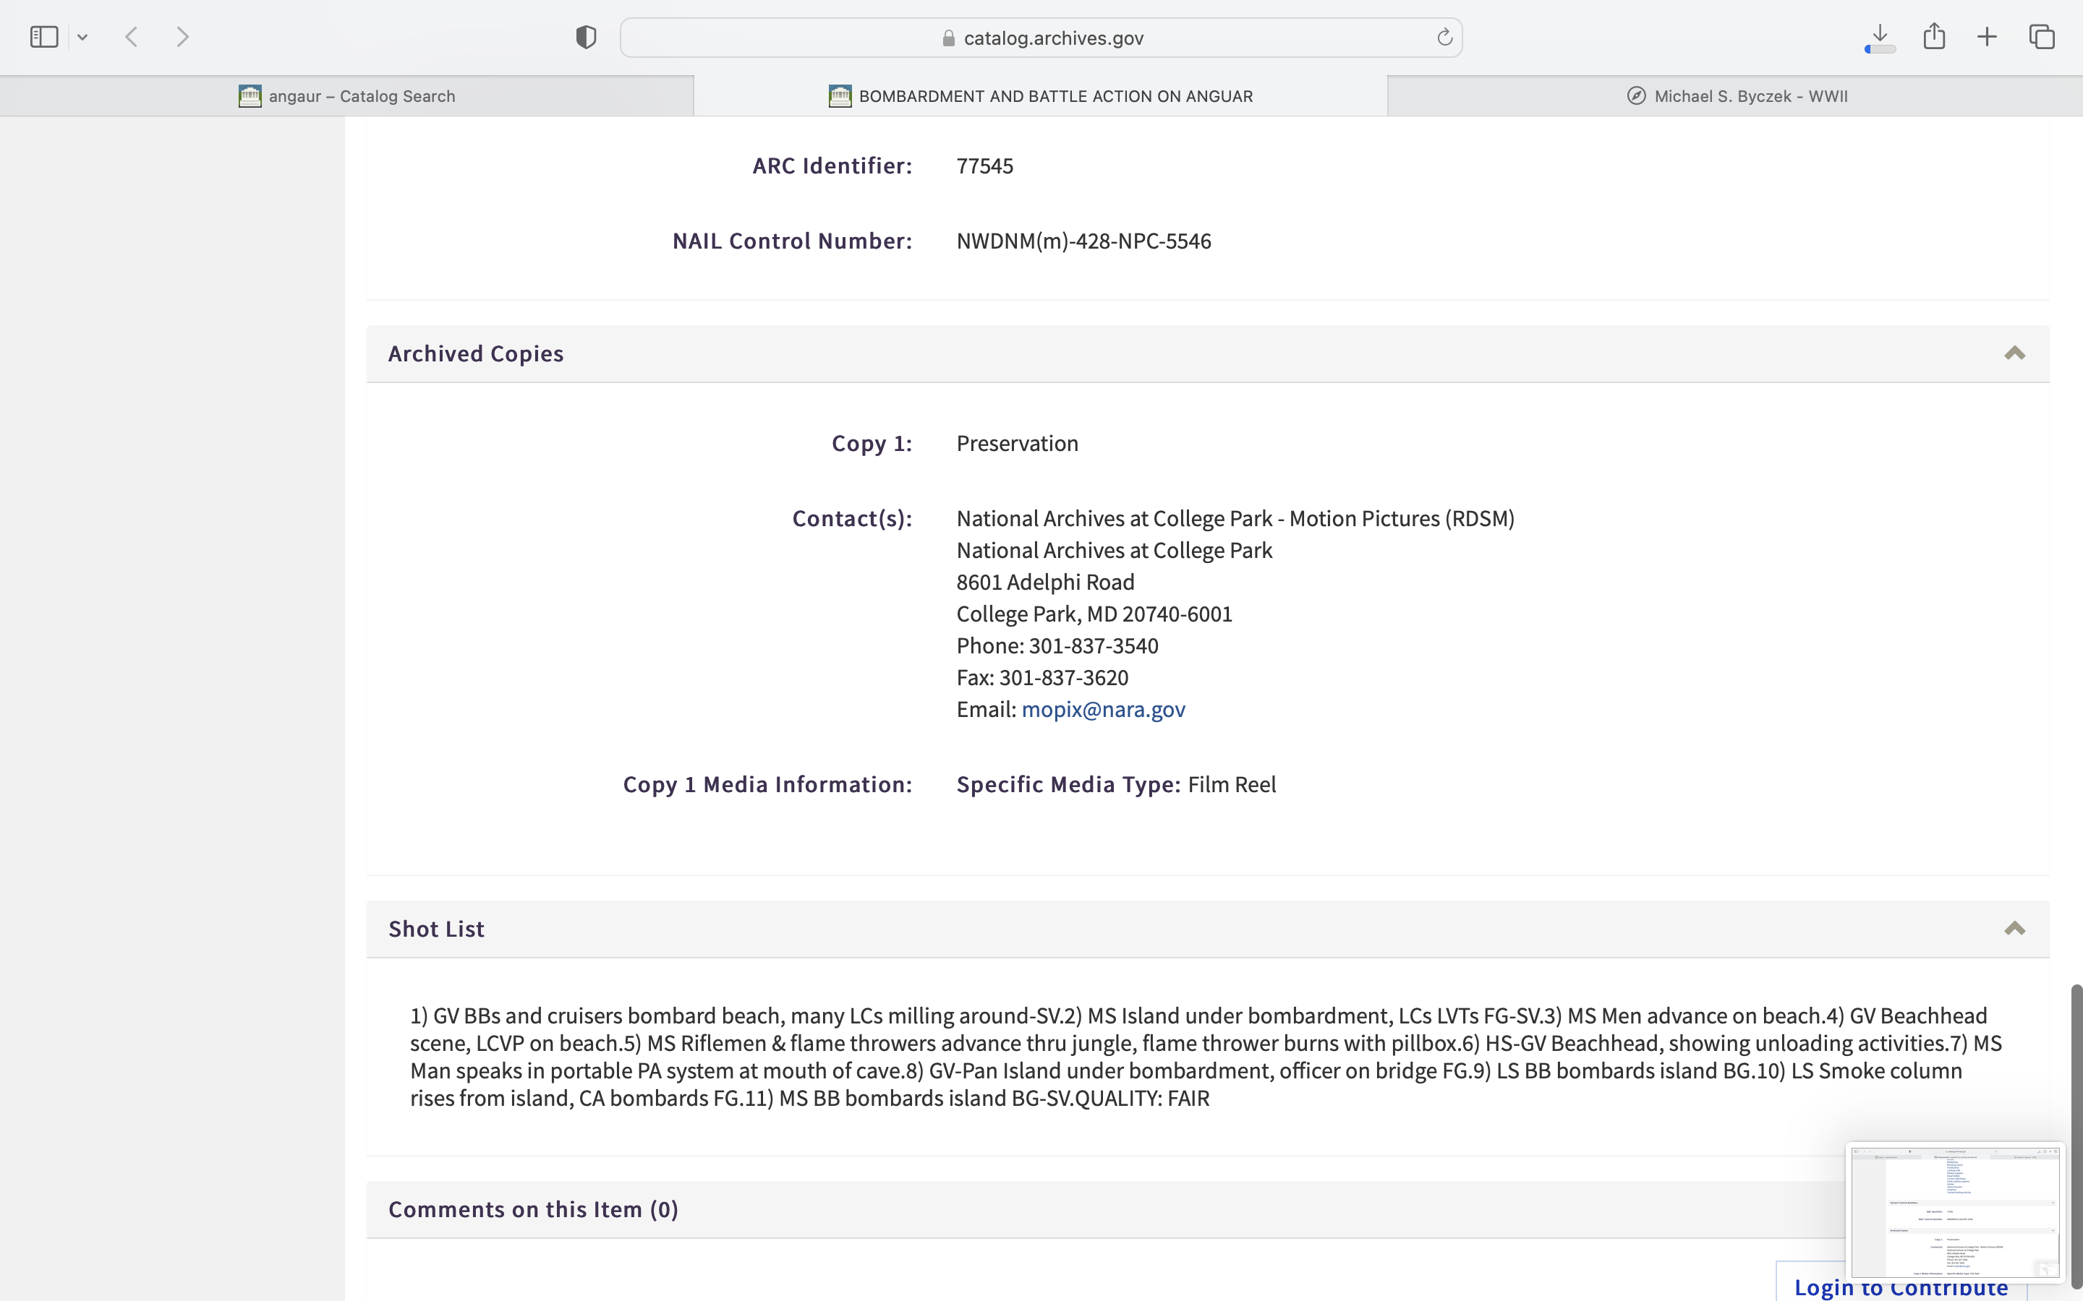Open sidebar options dropdown arrow
The width and height of the screenshot is (2083, 1301).
tap(82, 37)
